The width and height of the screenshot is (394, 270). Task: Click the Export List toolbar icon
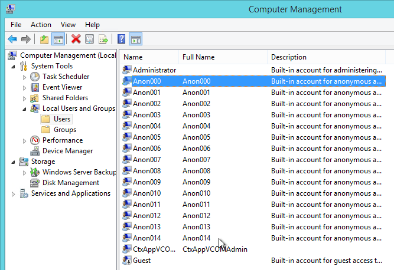[103, 39]
